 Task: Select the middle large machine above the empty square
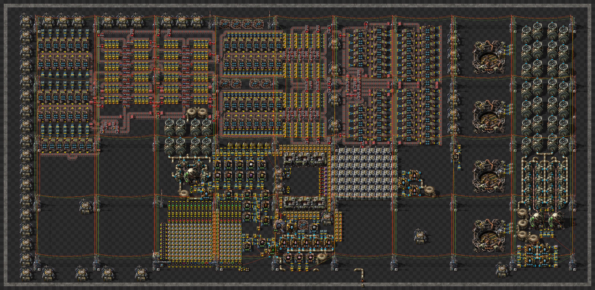pyautogui.click(x=305, y=159)
